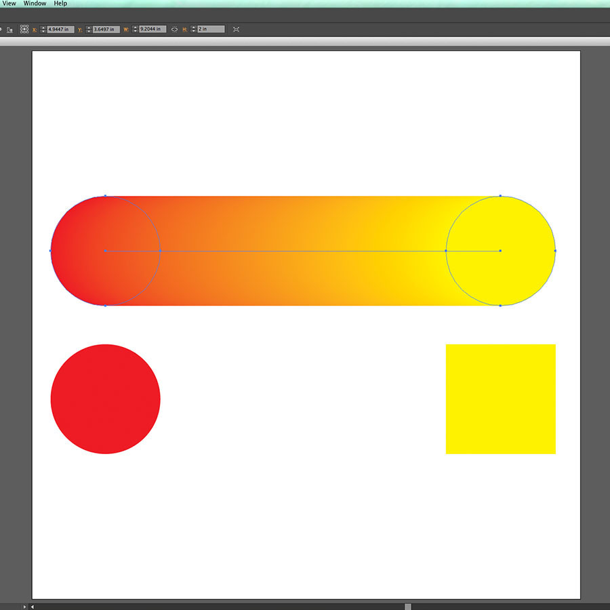Click the Y position value field
Screen dimensions: 610x610
106,29
